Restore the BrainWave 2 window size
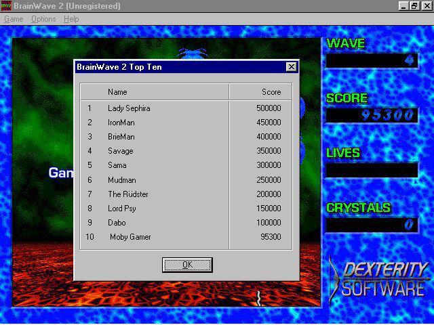This screenshot has width=434, height=325. tap(414, 6)
